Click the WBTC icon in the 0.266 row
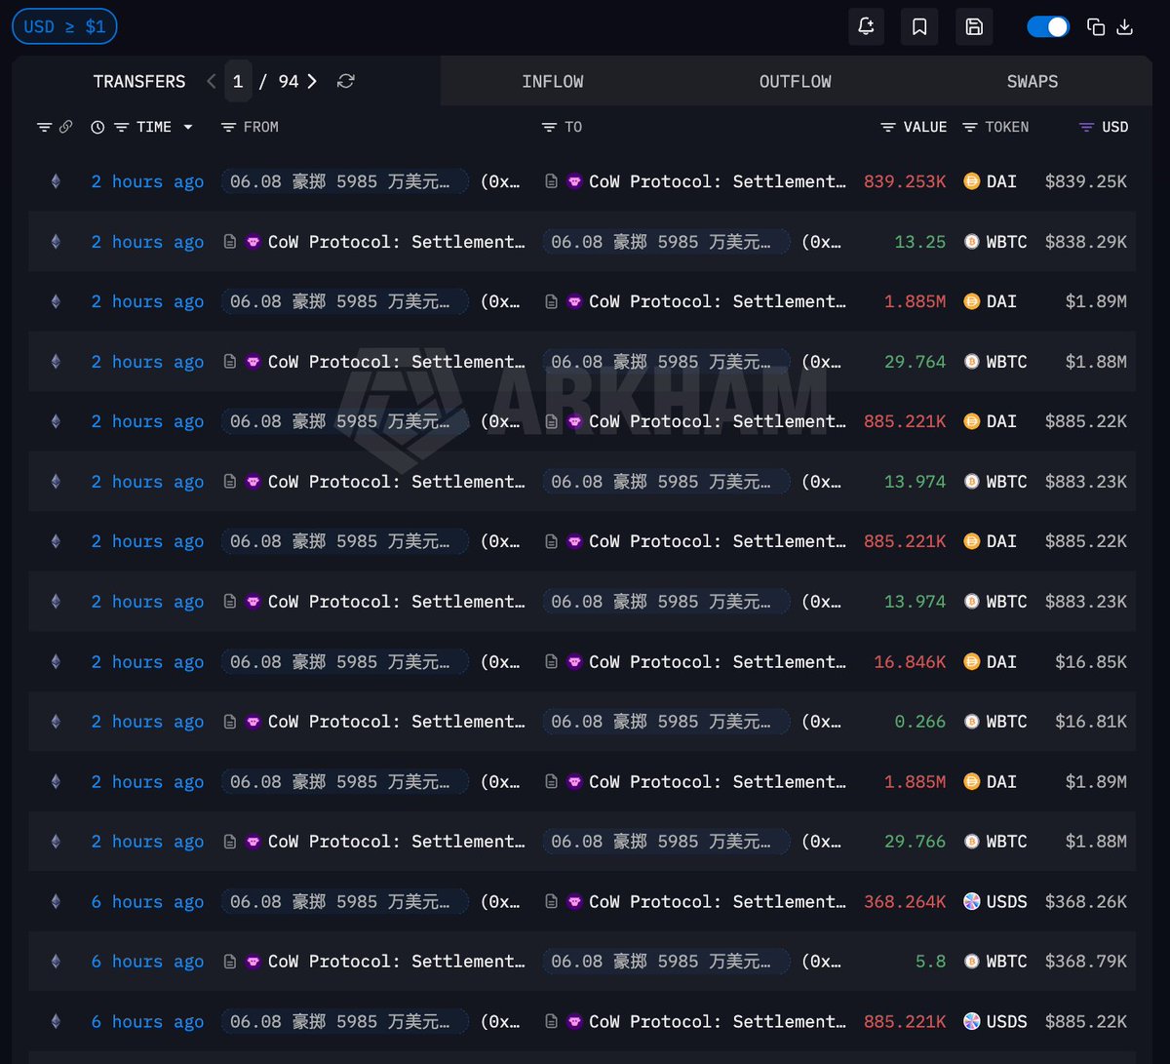This screenshot has height=1064, width=1170. pyautogui.click(x=971, y=722)
